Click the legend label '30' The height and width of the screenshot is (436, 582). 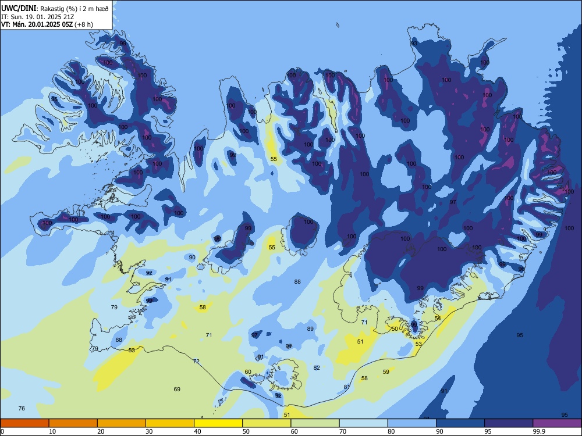149,431
